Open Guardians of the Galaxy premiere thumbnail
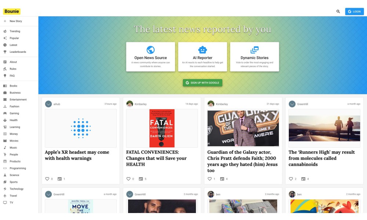This screenshot has width=367, height=220. [x=243, y=128]
